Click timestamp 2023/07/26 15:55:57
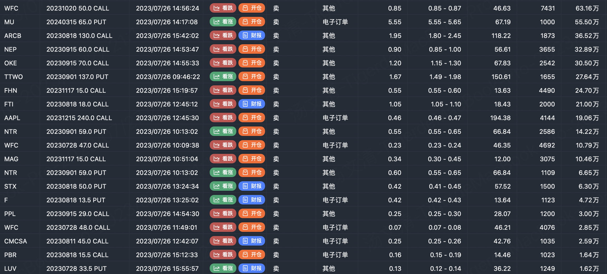This screenshot has height=274, width=607. (x=167, y=269)
